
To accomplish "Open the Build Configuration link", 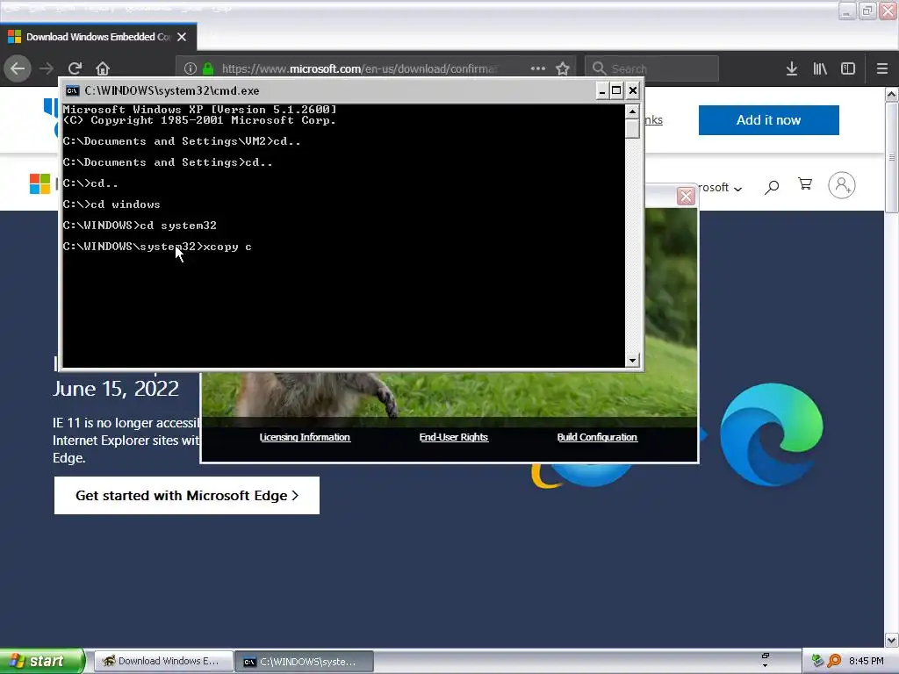I will click(597, 437).
